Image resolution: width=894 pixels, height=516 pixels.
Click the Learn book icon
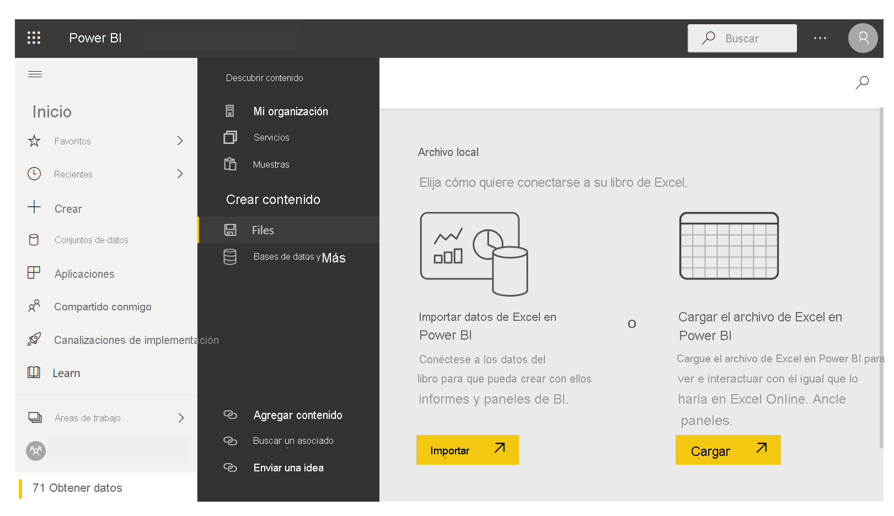click(x=34, y=372)
